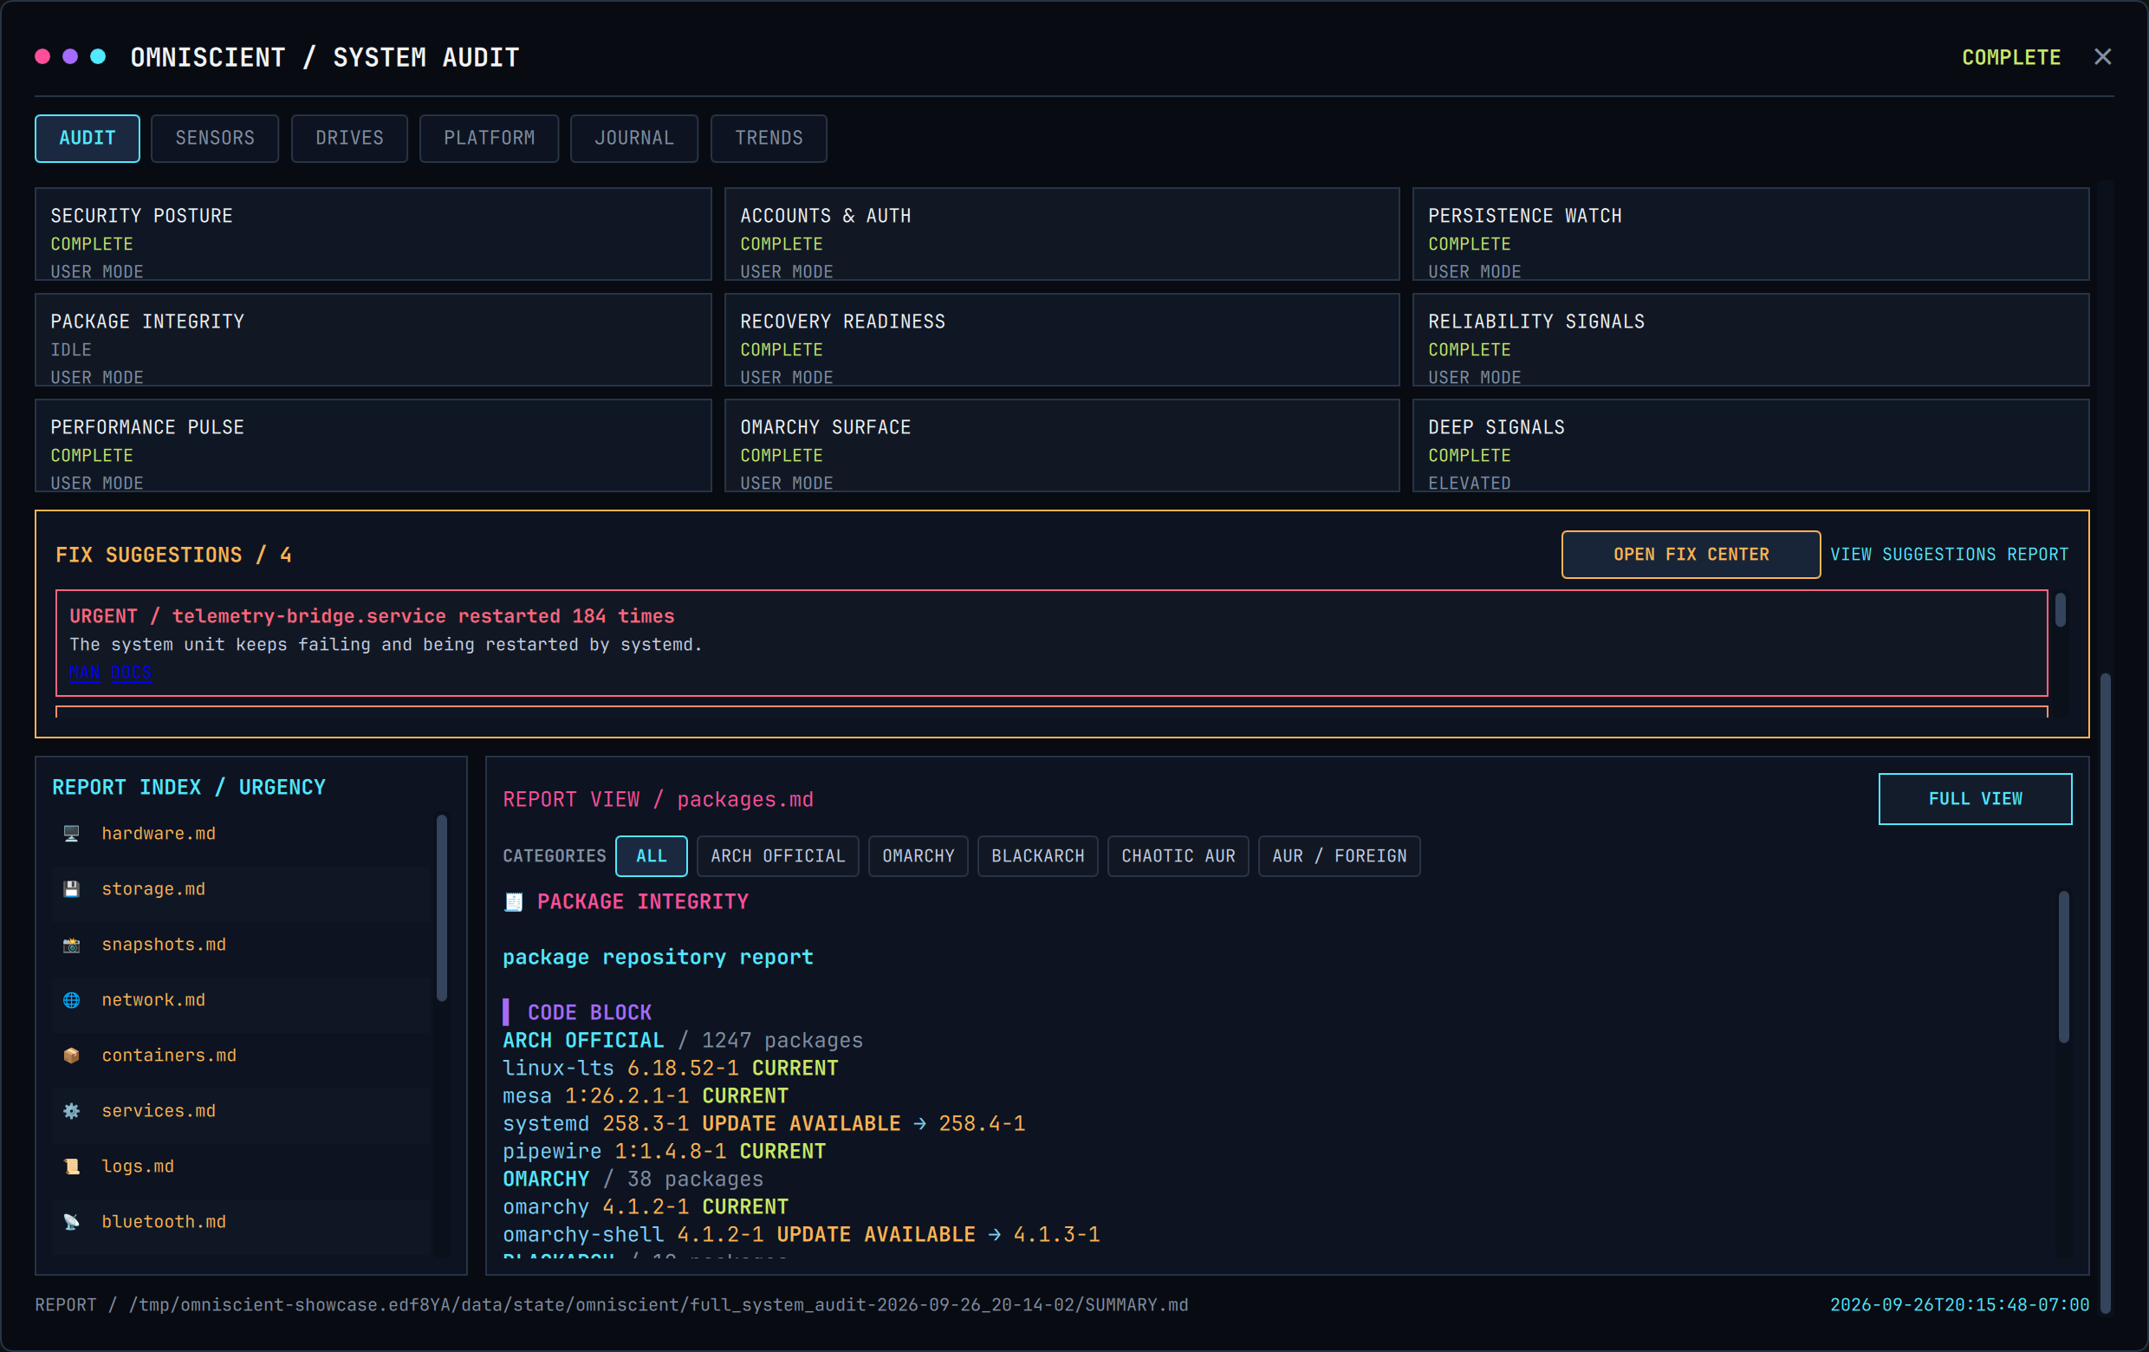The width and height of the screenshot is (2149, 1352).
Task: Select the Platform tab
Action: [489, 139]
